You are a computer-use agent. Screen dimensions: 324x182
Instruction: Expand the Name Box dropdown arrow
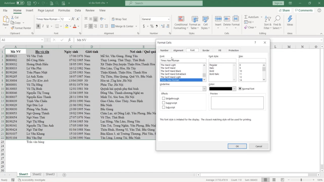coord(42,40)
